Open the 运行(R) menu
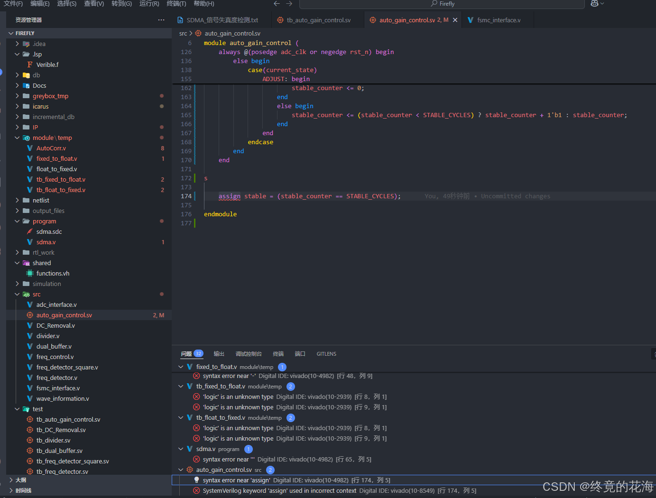 pos(149,3)
